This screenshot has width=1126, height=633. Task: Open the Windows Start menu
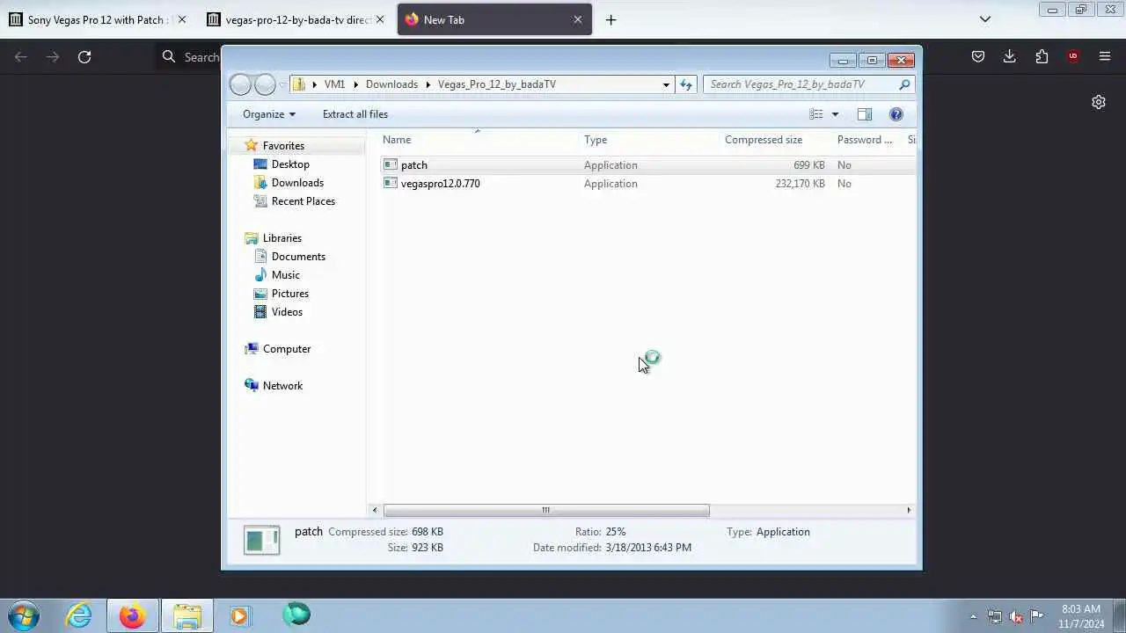click(23, 615)
